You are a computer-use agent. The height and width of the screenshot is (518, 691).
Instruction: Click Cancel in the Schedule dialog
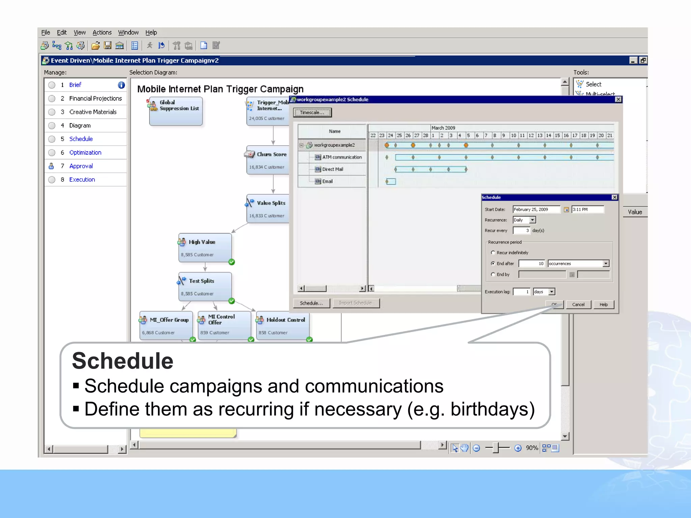point(578,305)
